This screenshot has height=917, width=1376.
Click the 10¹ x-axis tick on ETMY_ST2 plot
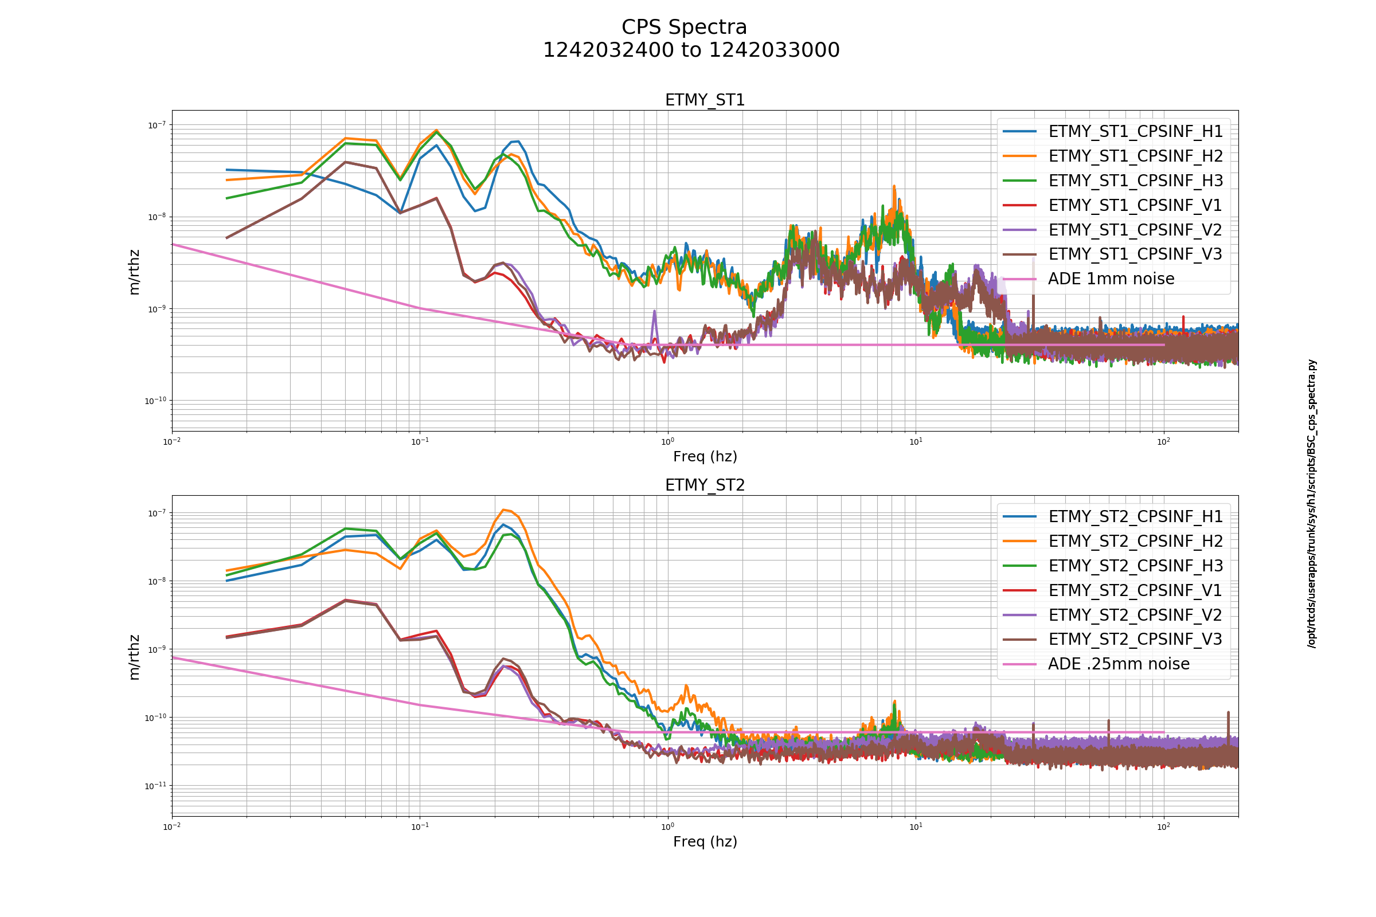916,826
